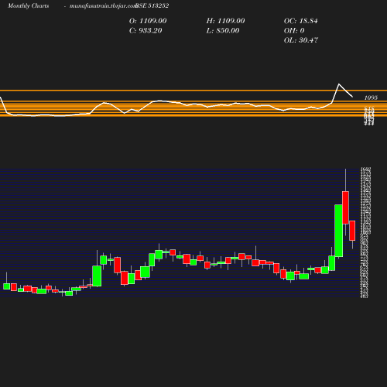Click the "BSE 513252" symbol label
This screenshot has width=387, height=387.
(152, 5)
